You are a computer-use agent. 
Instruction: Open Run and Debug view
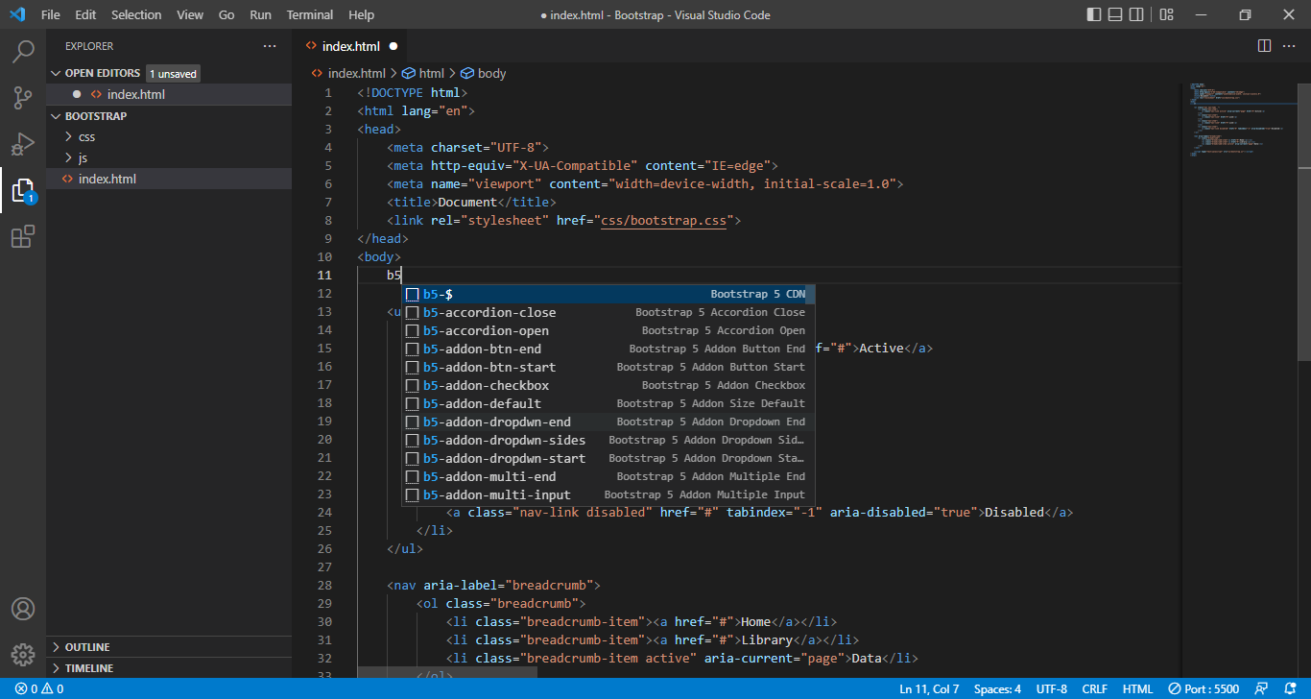23,144
